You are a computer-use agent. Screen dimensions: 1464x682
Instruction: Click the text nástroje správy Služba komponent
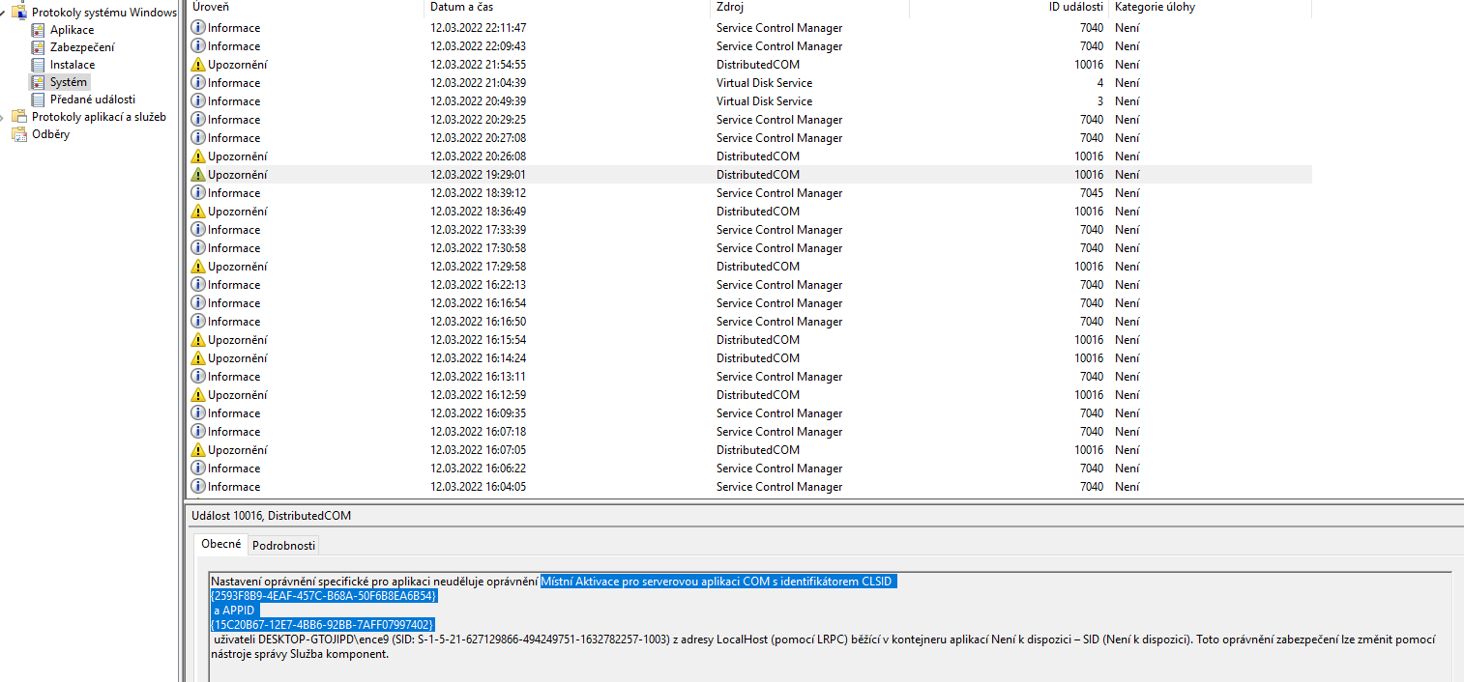pos(300,654)
